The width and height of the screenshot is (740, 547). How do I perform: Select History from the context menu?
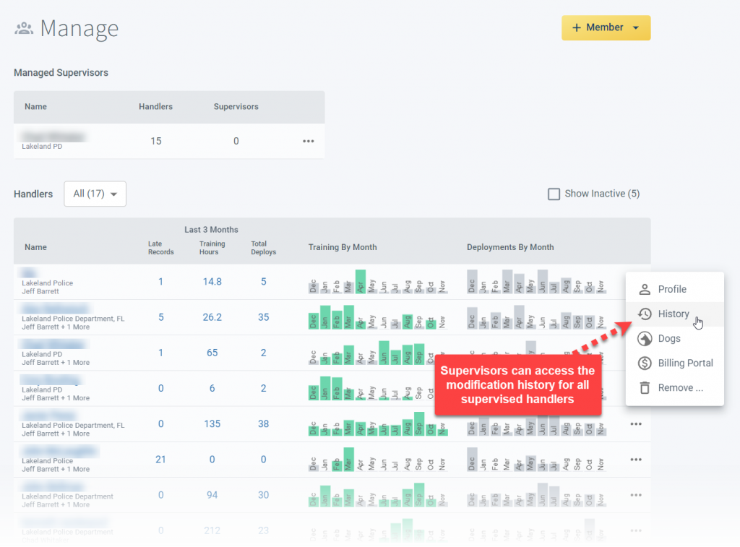click(674, 314)
